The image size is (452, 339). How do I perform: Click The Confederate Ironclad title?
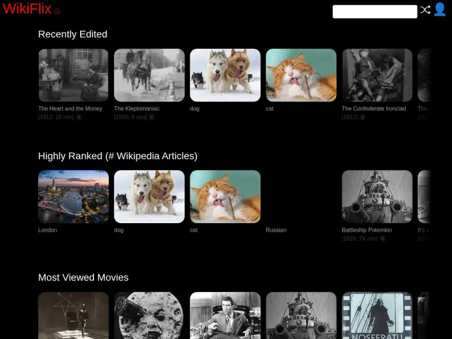[374, 109]
